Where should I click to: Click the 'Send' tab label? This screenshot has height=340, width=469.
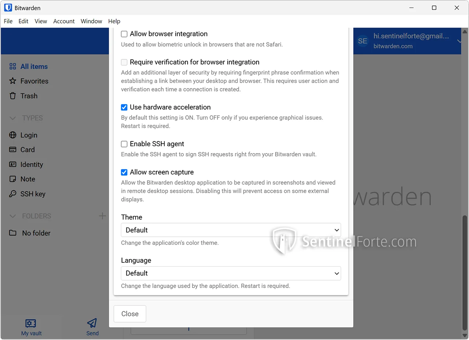pyautogui.click(x=92, y=333)
